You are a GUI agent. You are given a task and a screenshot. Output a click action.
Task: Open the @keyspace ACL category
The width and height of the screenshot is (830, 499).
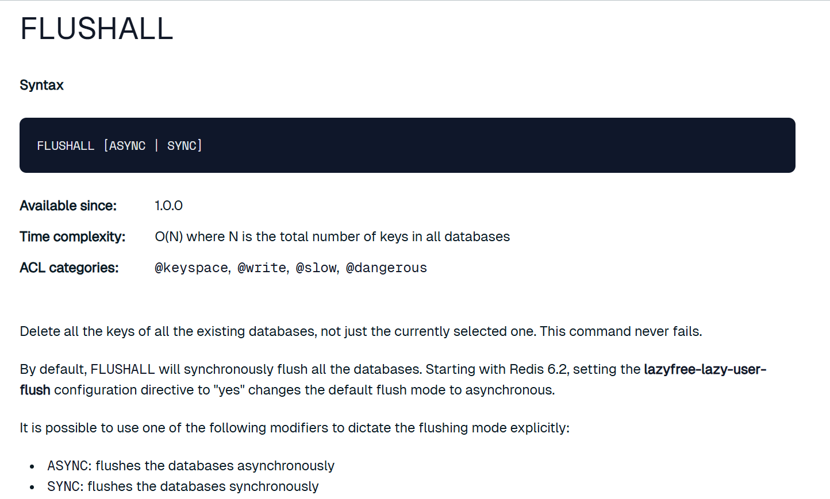tap(191, 268)
